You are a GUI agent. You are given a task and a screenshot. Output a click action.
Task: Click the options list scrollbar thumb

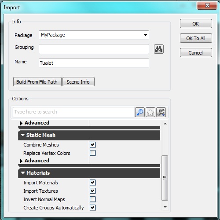pyautogui.click(x=165, y=178)
